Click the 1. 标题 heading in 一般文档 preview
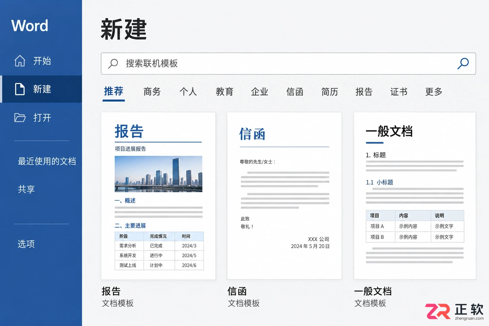The height and width of the screenshot is (326, 489). click(x=376, y=155)
